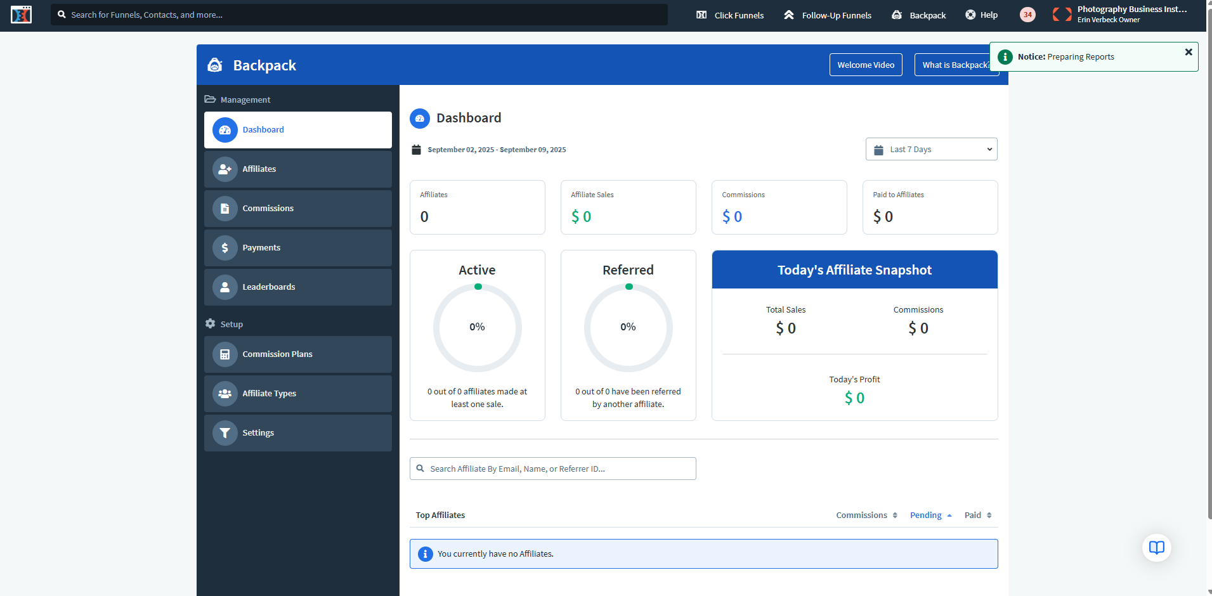Dismiss the Preparing Reports notice
Screen dimensions: 1212x596
pyautogui.click(x=1188, y=52)
